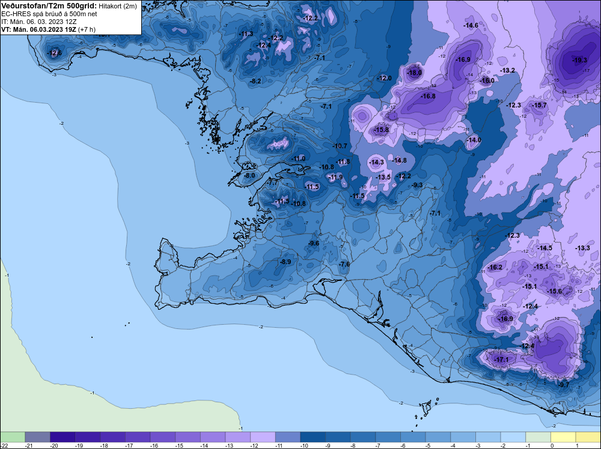Screen dimensions: 601x449
Task: Pick the -8 legend swatch
Action: click(x=363, y=437)
